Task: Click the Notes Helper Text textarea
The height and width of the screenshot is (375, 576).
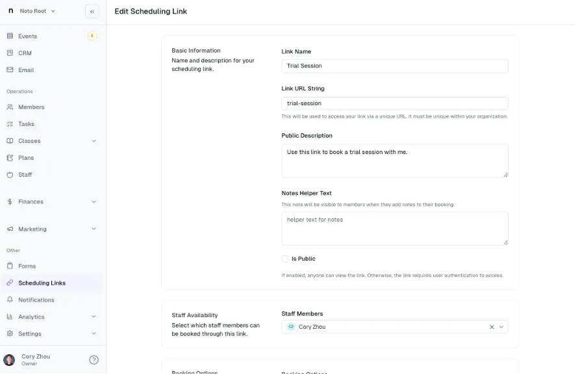Action: [x=395, y=228]
